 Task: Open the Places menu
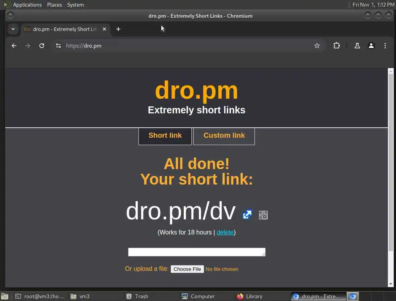click(x=54, y=5)
